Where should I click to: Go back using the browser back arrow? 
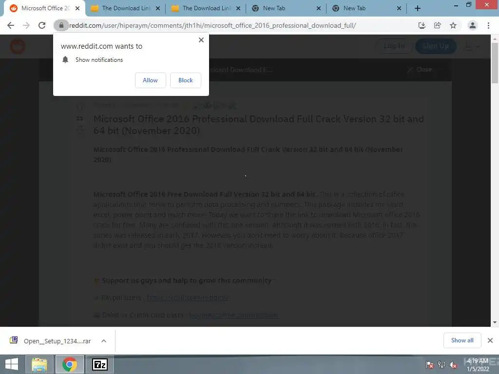point(11,25)
